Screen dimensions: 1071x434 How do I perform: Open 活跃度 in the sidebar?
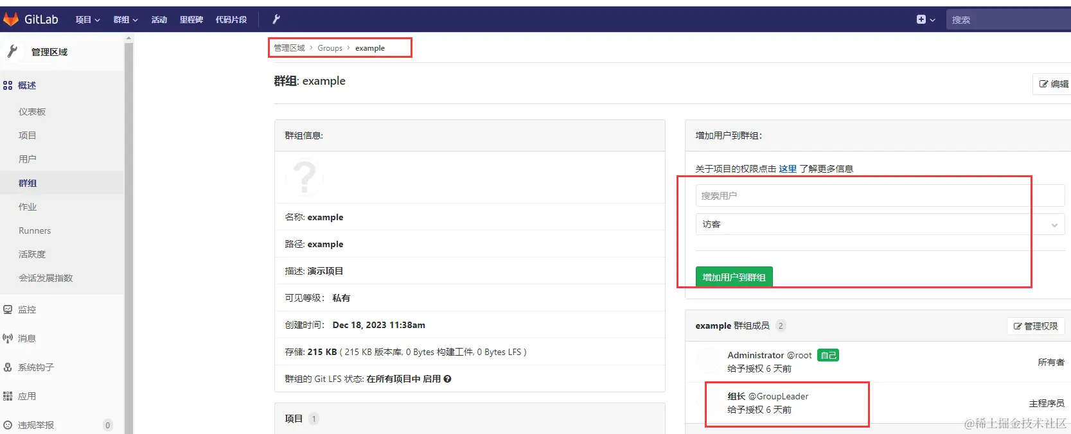click(x=32, y=254)
